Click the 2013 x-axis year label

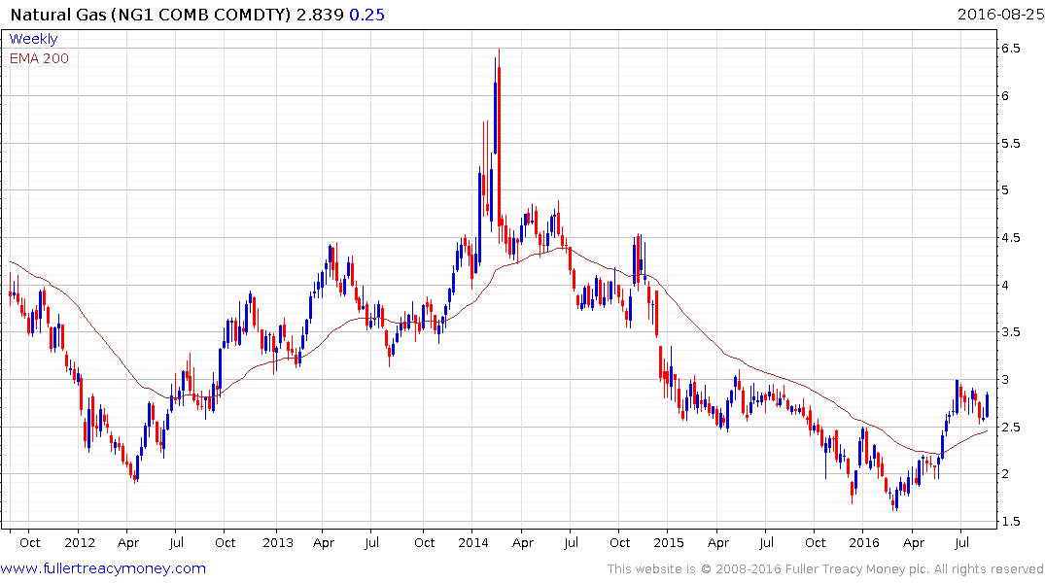point(277,542)
